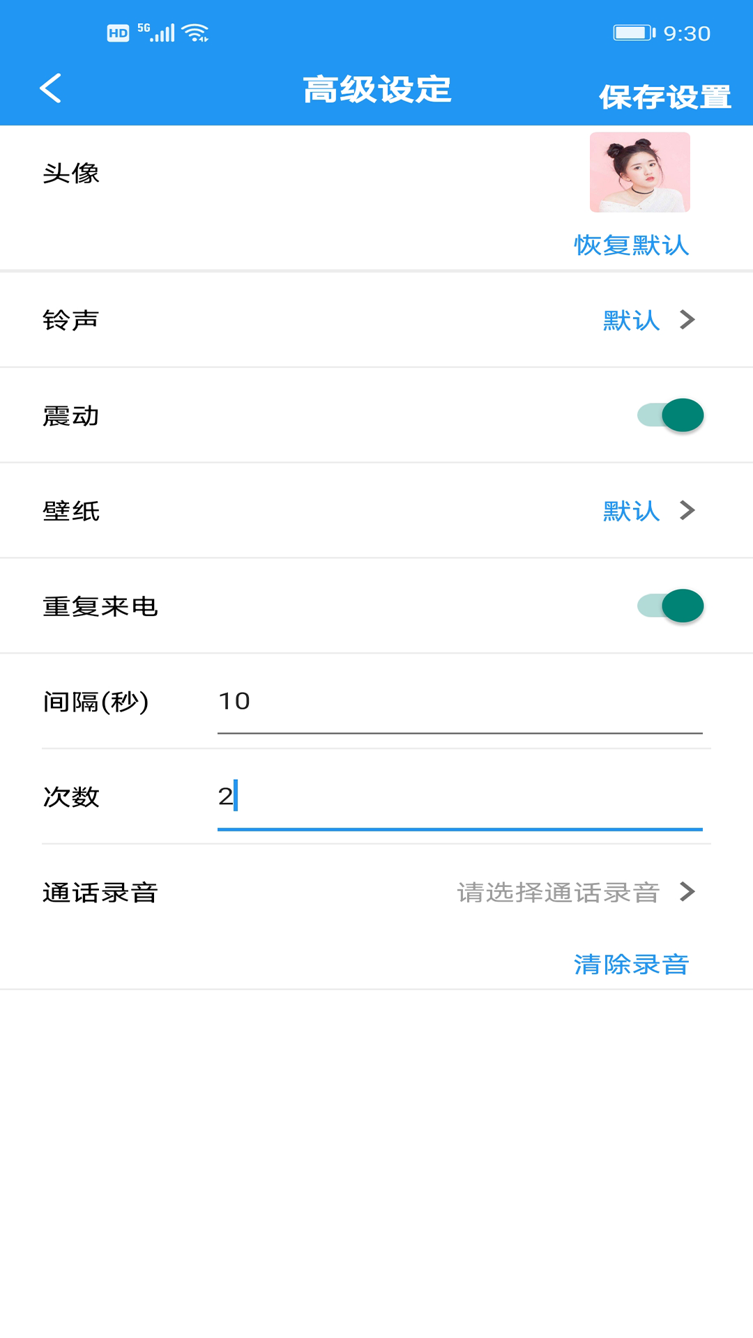The height and width of the screenshot is (1338, 753).
Task: Expand wallpaper options chevron for 壁纸
Action: pos(687,511)
